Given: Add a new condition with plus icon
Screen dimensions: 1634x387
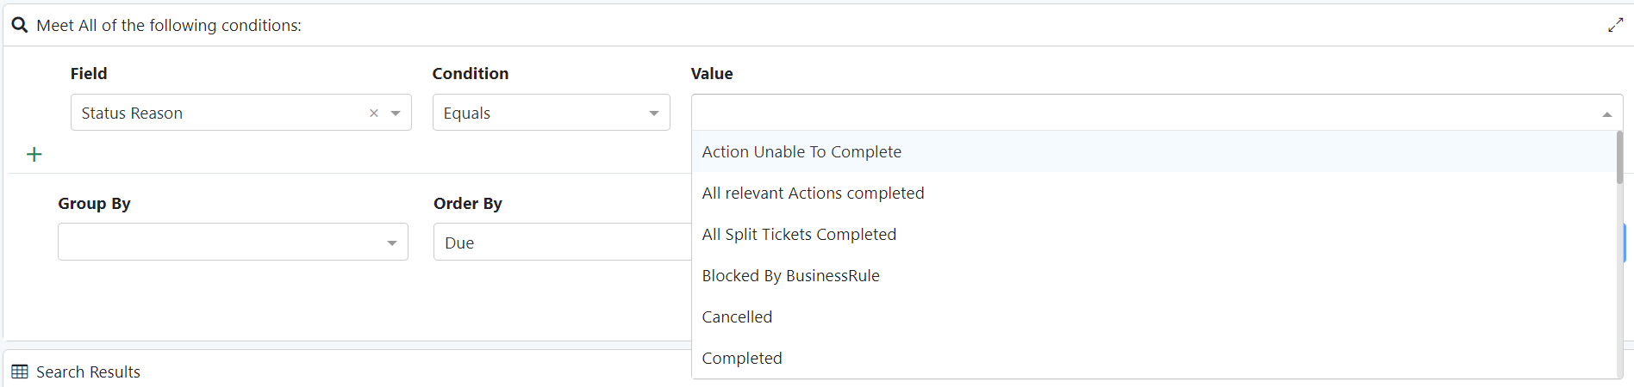Looking at the screenshot, I should [34, 155].
